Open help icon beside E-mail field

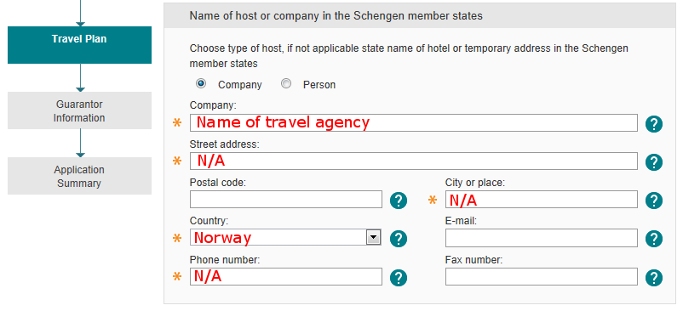click(654, 239)
